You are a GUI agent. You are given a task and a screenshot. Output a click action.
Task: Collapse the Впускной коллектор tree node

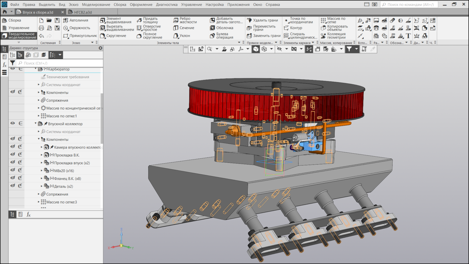pyautogui.click(x=36, y=124)
